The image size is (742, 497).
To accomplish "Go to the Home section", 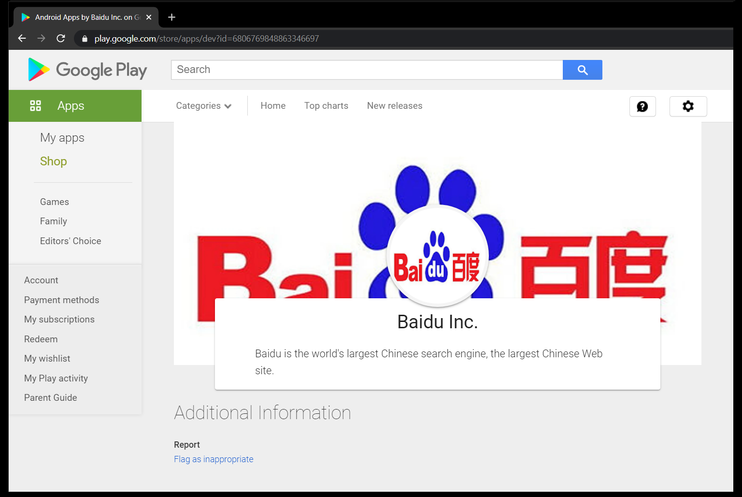I will coord(272,105).
